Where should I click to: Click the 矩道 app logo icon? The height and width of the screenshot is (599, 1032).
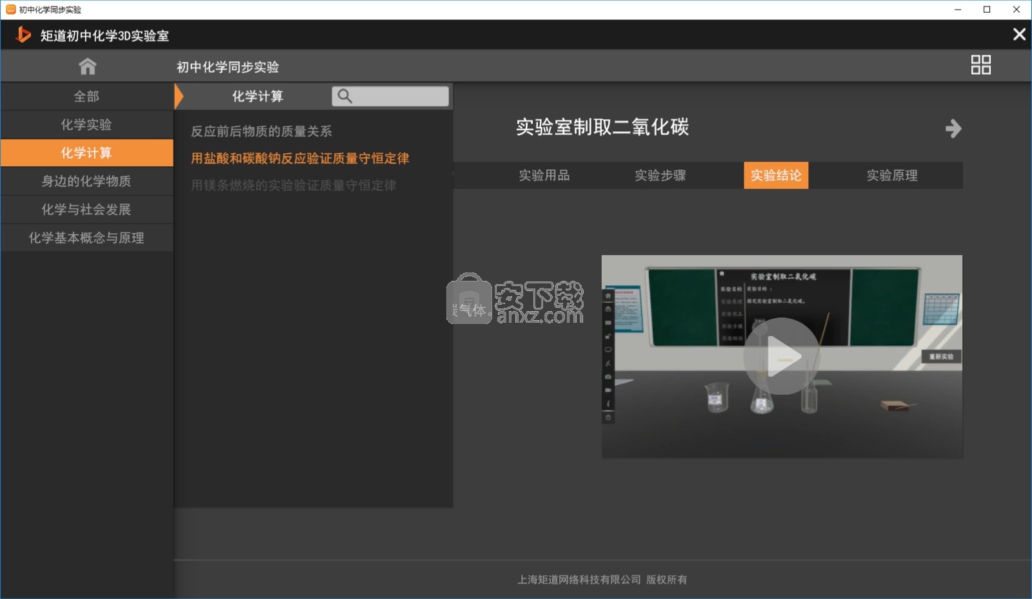[23, 35]
